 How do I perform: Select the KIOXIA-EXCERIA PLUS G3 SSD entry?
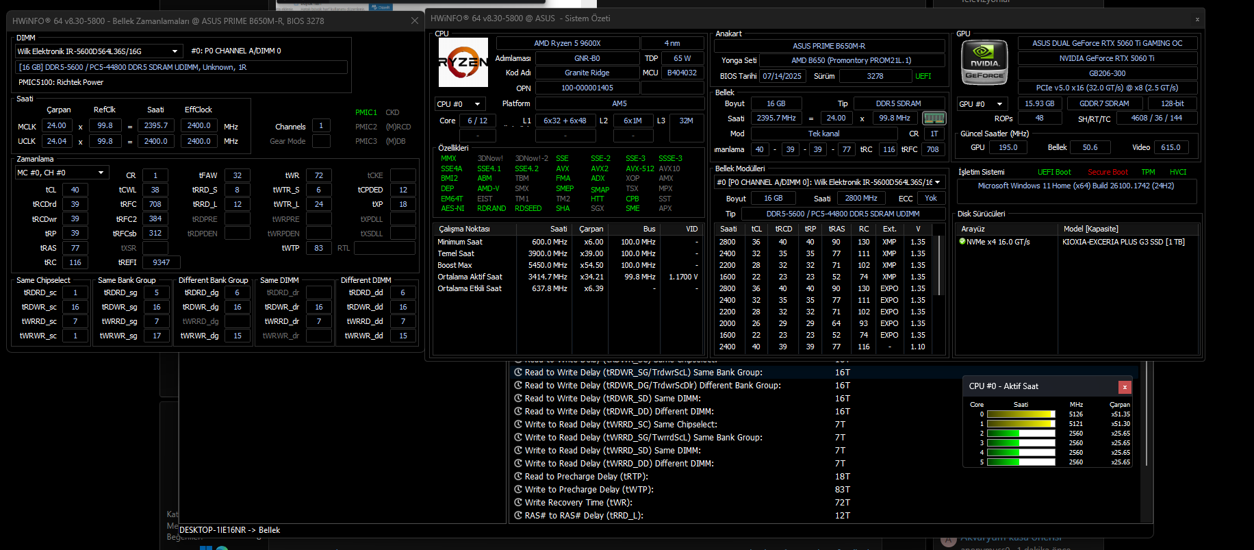coord(1123,242)
